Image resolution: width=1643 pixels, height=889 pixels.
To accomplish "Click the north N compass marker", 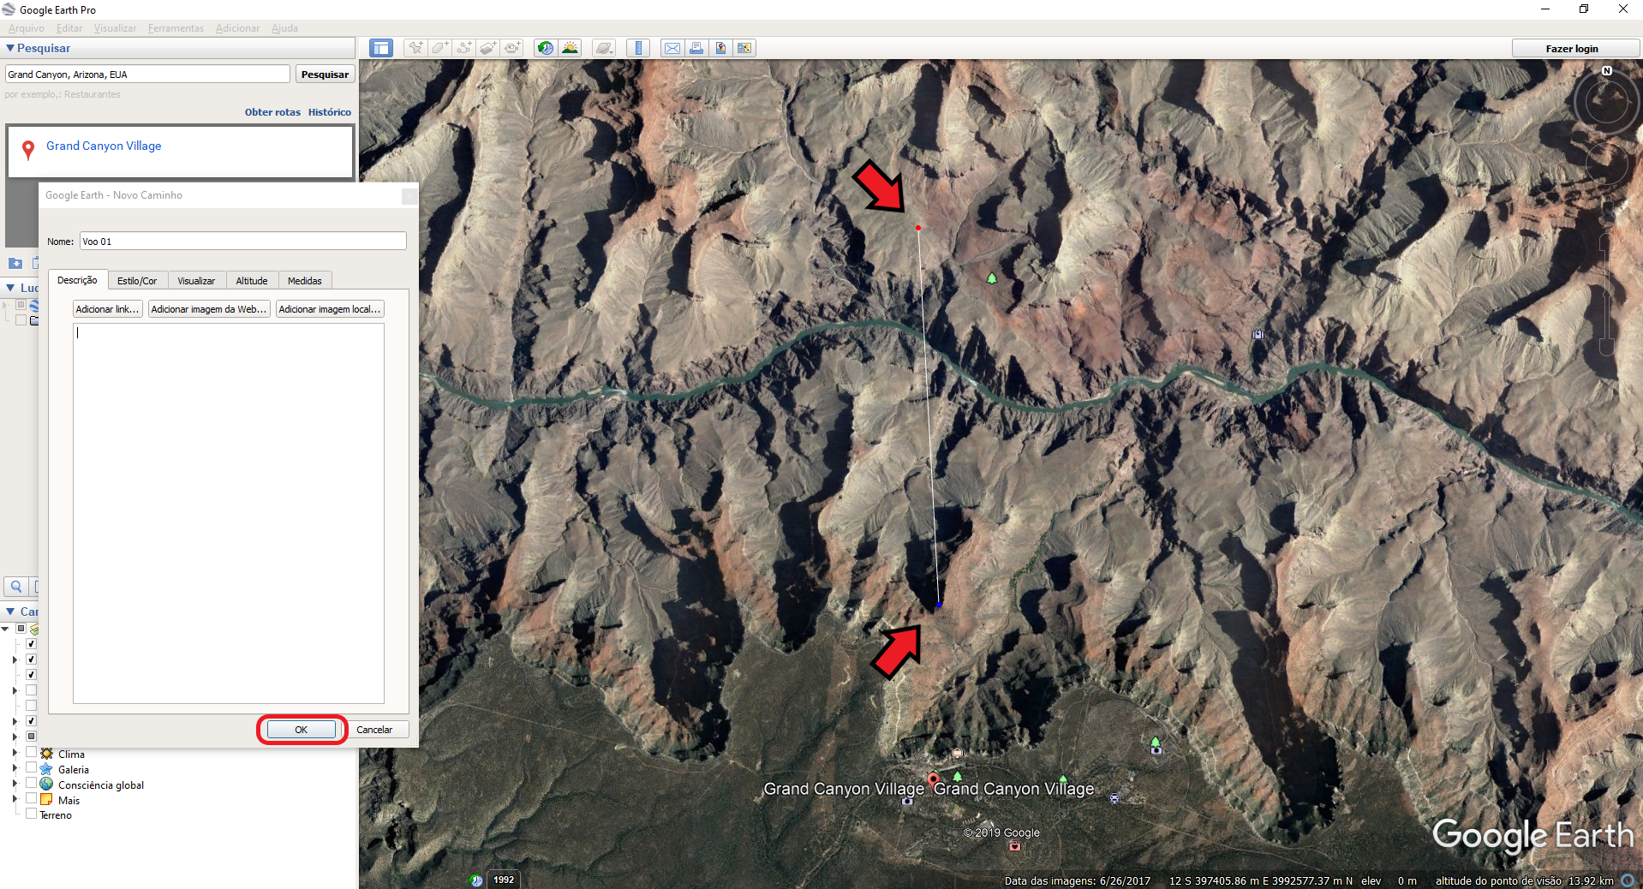I will pyautogui.click(x=1607, y=71).
